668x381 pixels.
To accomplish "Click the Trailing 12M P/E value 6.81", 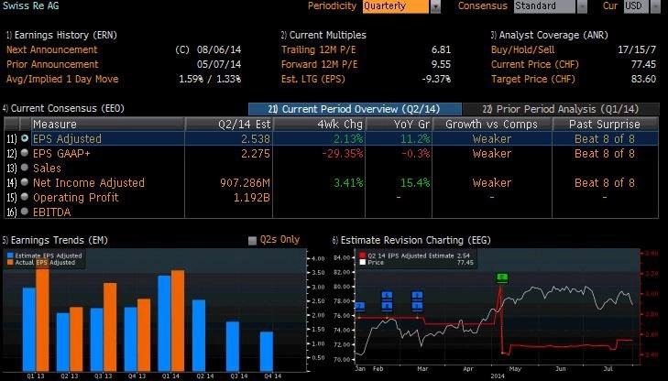I will 441,49.
